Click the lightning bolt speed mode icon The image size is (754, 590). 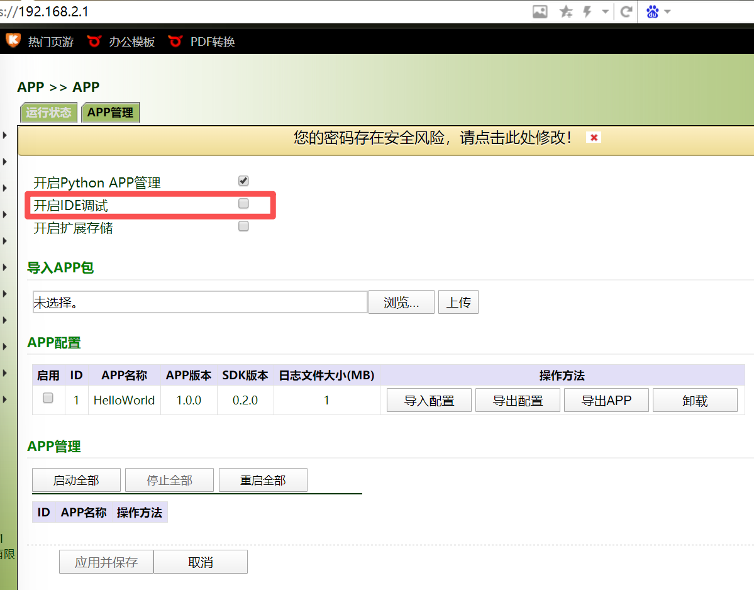587,11
